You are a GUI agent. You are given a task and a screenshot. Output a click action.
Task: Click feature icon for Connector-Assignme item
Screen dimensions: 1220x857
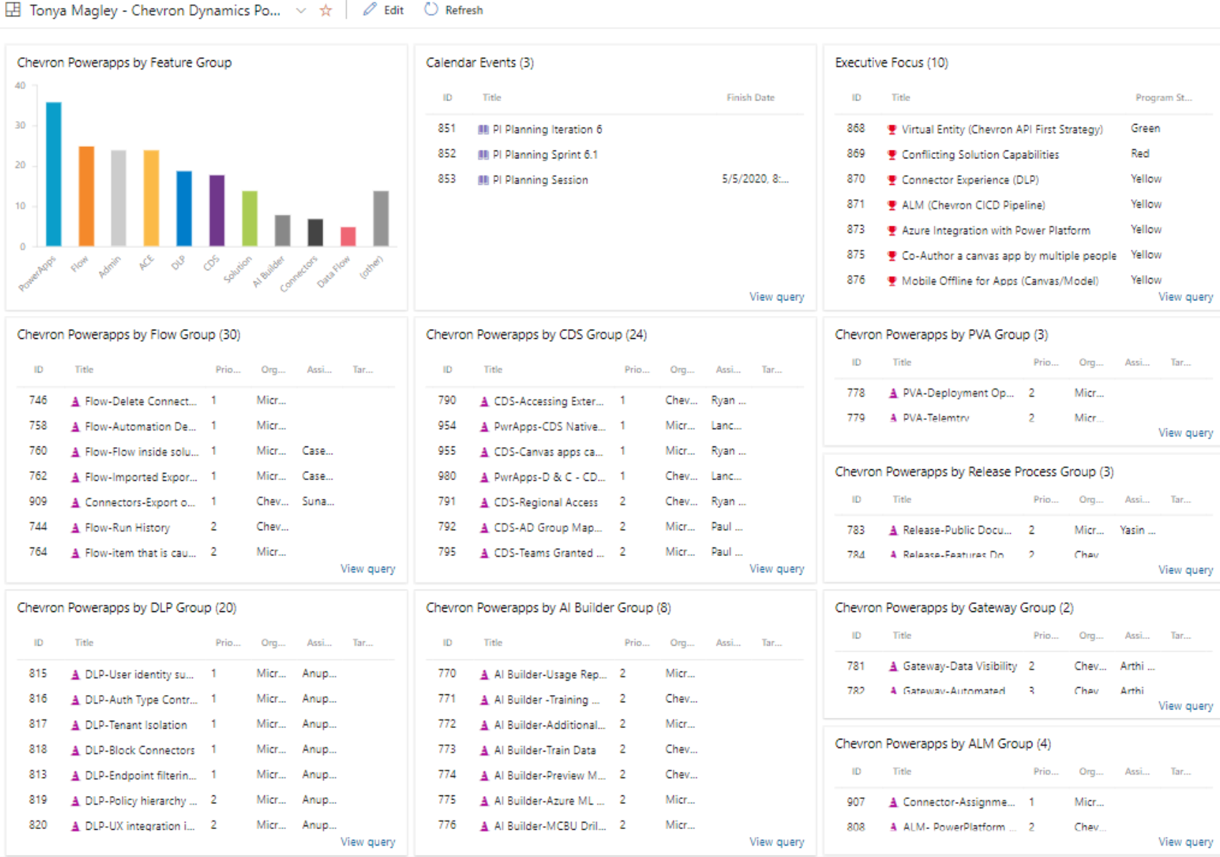(x=893, y=803)
